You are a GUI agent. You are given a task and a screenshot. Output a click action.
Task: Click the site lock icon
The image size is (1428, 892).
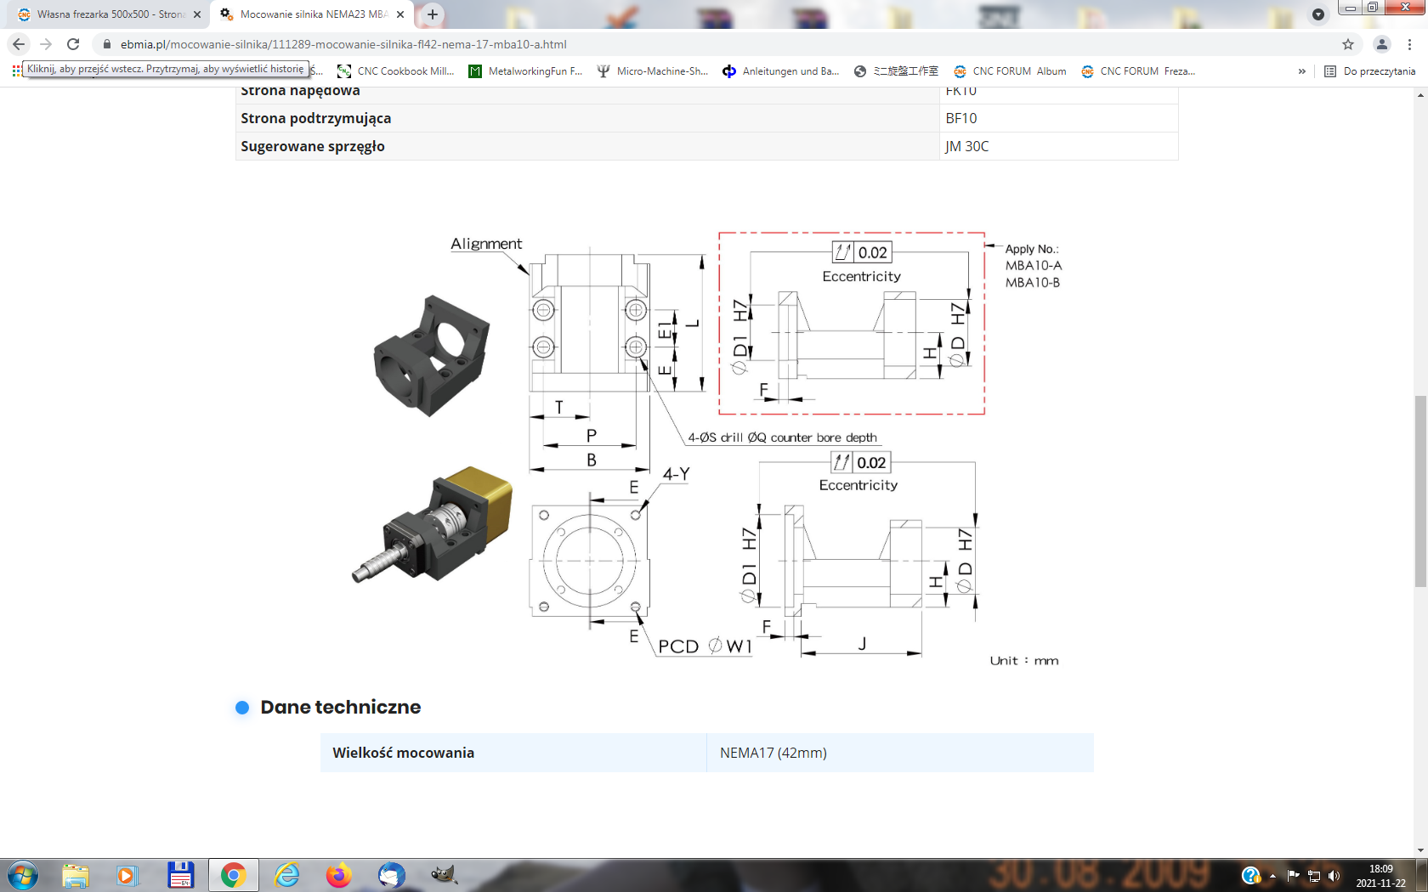(106, 44)
